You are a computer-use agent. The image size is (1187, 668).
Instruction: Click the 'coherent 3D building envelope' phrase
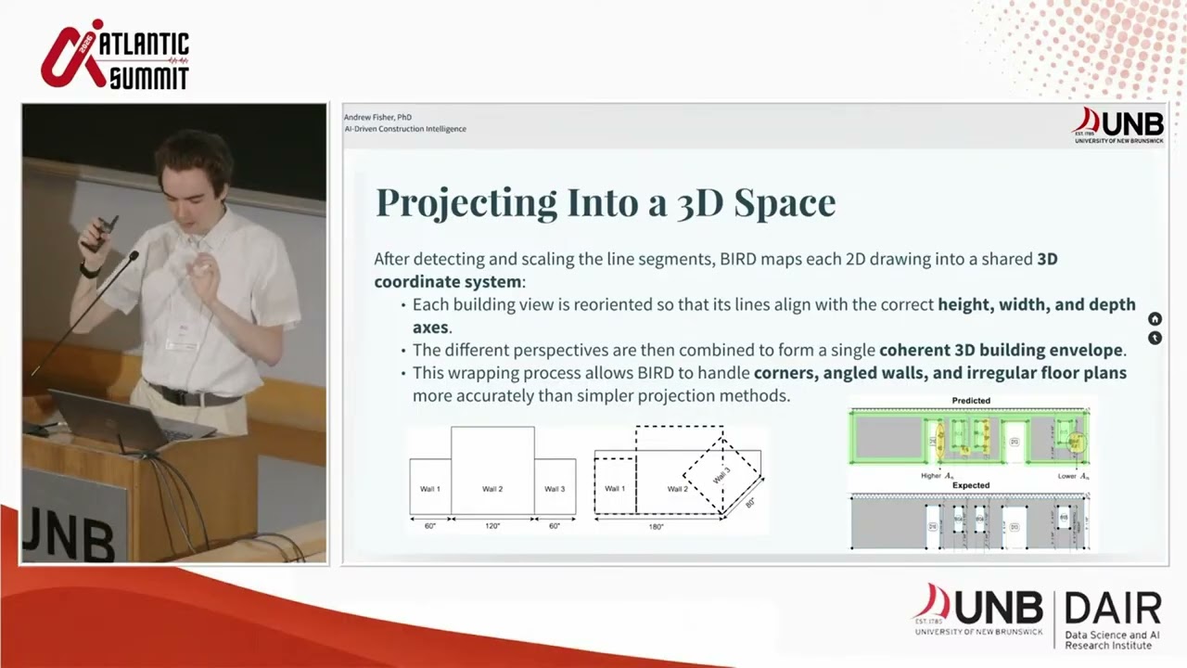pos(1001,351)
